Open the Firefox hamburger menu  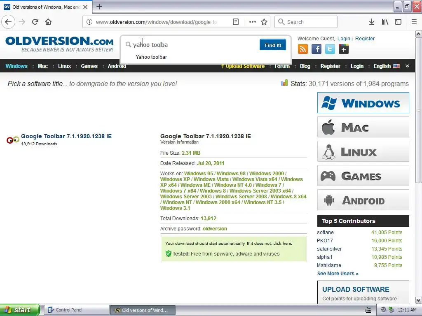(x=414, y=22)
